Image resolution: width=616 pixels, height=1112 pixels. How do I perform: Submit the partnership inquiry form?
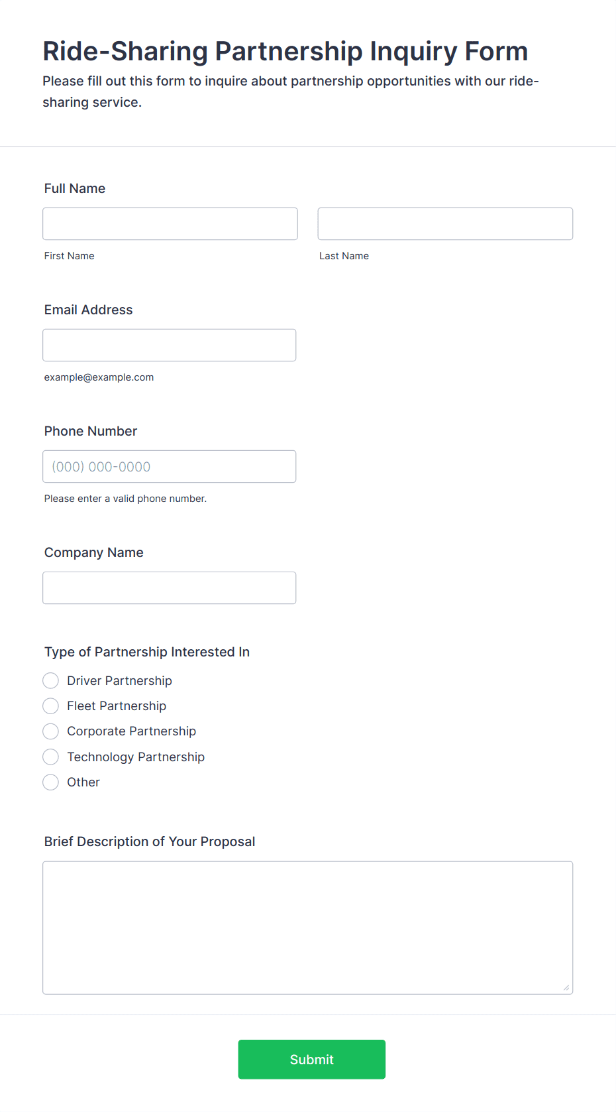point(312,1059)
